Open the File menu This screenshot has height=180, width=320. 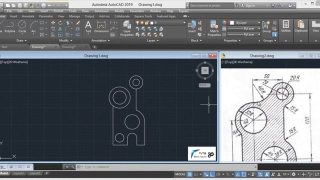9,11
